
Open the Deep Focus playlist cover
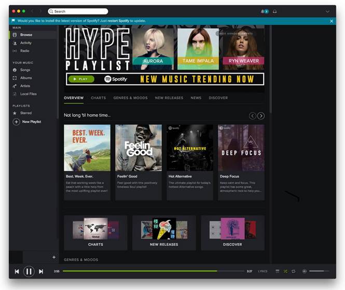pyautogui.click(x=241, y=148)
